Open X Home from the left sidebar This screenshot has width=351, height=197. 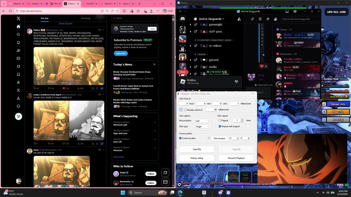pos(18,26)
